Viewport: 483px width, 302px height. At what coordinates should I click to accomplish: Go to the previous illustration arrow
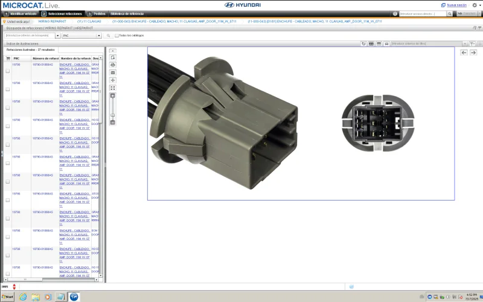pos(464,53)
